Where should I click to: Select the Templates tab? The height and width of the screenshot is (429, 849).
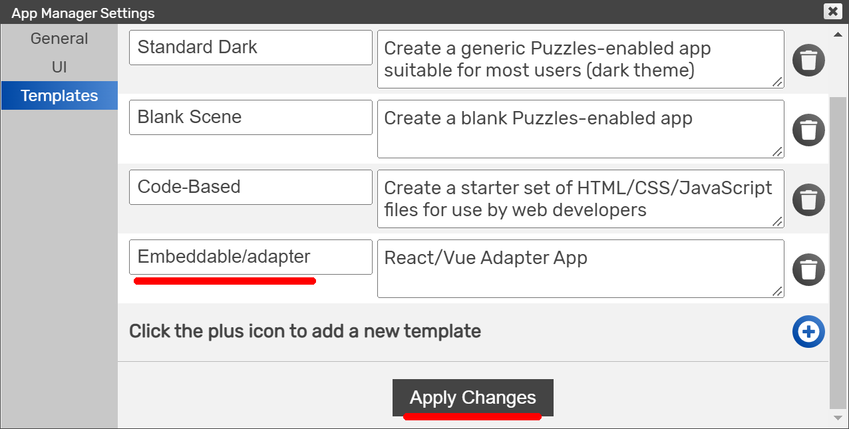click(x=59, y=96)
